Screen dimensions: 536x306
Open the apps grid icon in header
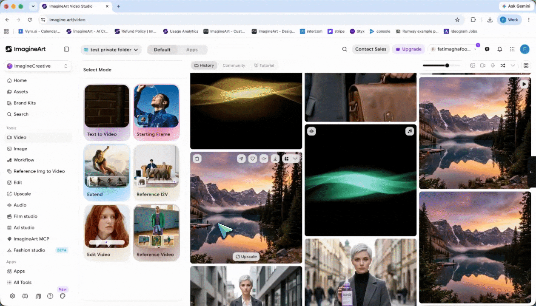click(x=512, y=49)
